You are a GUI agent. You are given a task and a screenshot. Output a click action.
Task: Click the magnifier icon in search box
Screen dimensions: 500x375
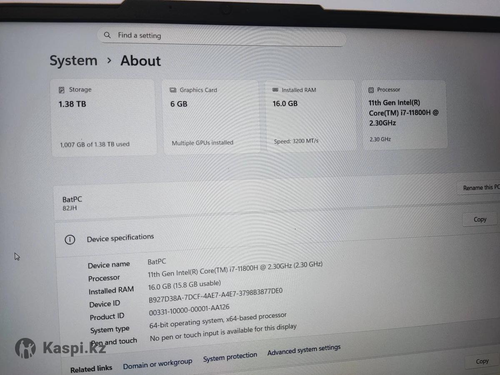(x=107, y=35)
